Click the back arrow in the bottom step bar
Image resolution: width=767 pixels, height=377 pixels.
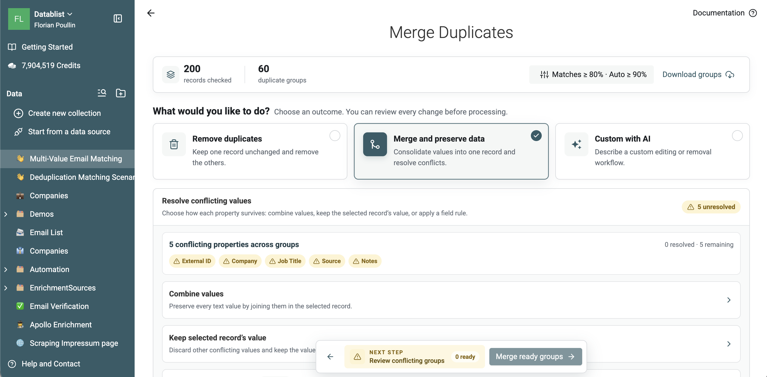point(330,356)
